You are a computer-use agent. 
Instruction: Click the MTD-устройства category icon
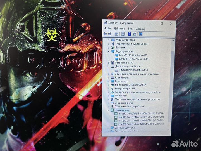(113, 40)
